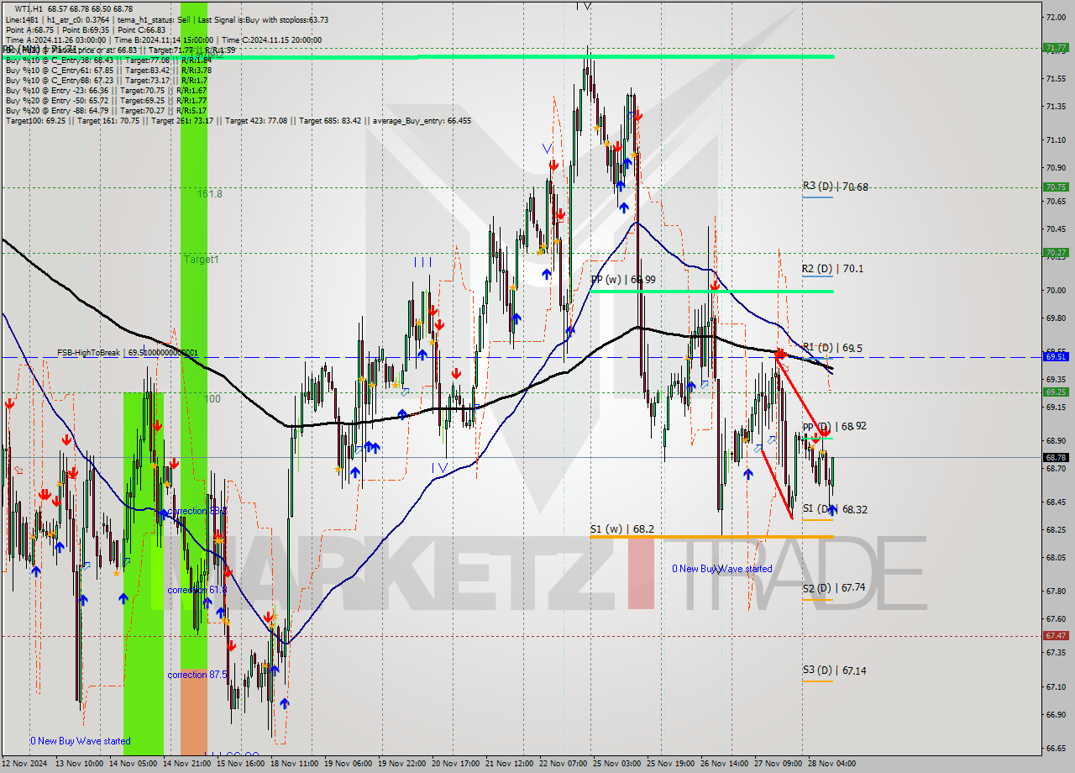Click the 72.00 price axis value

point(1056,17)
